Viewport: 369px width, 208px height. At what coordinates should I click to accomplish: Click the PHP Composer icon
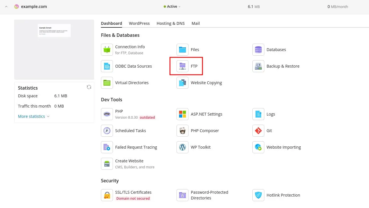coord(182,131)
